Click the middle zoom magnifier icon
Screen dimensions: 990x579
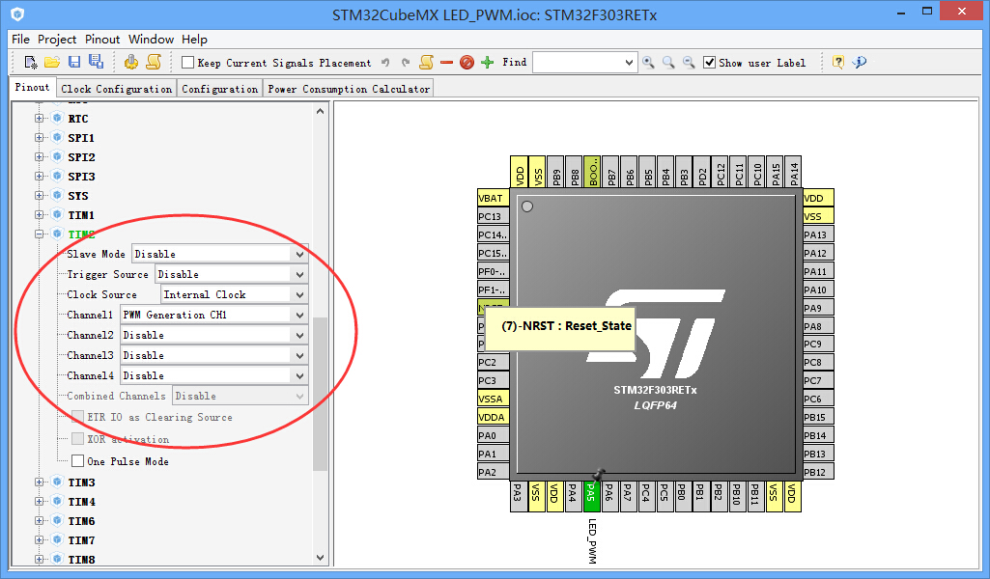[x=668, y=63]
